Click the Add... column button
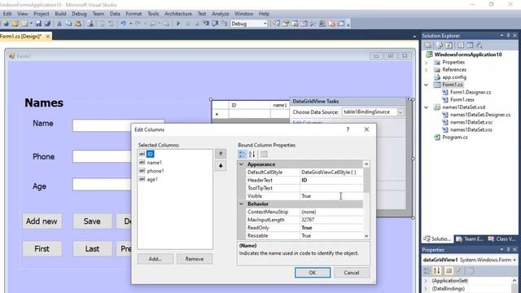This screenshot has width=521, height=293. (155, 259)
